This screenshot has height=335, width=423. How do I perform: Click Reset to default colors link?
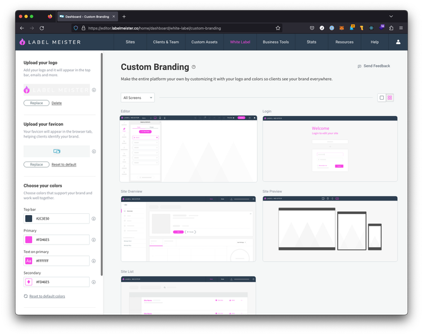47,296
